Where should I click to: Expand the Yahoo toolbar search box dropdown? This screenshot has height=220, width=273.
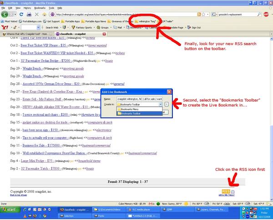[x=38, y=27]
